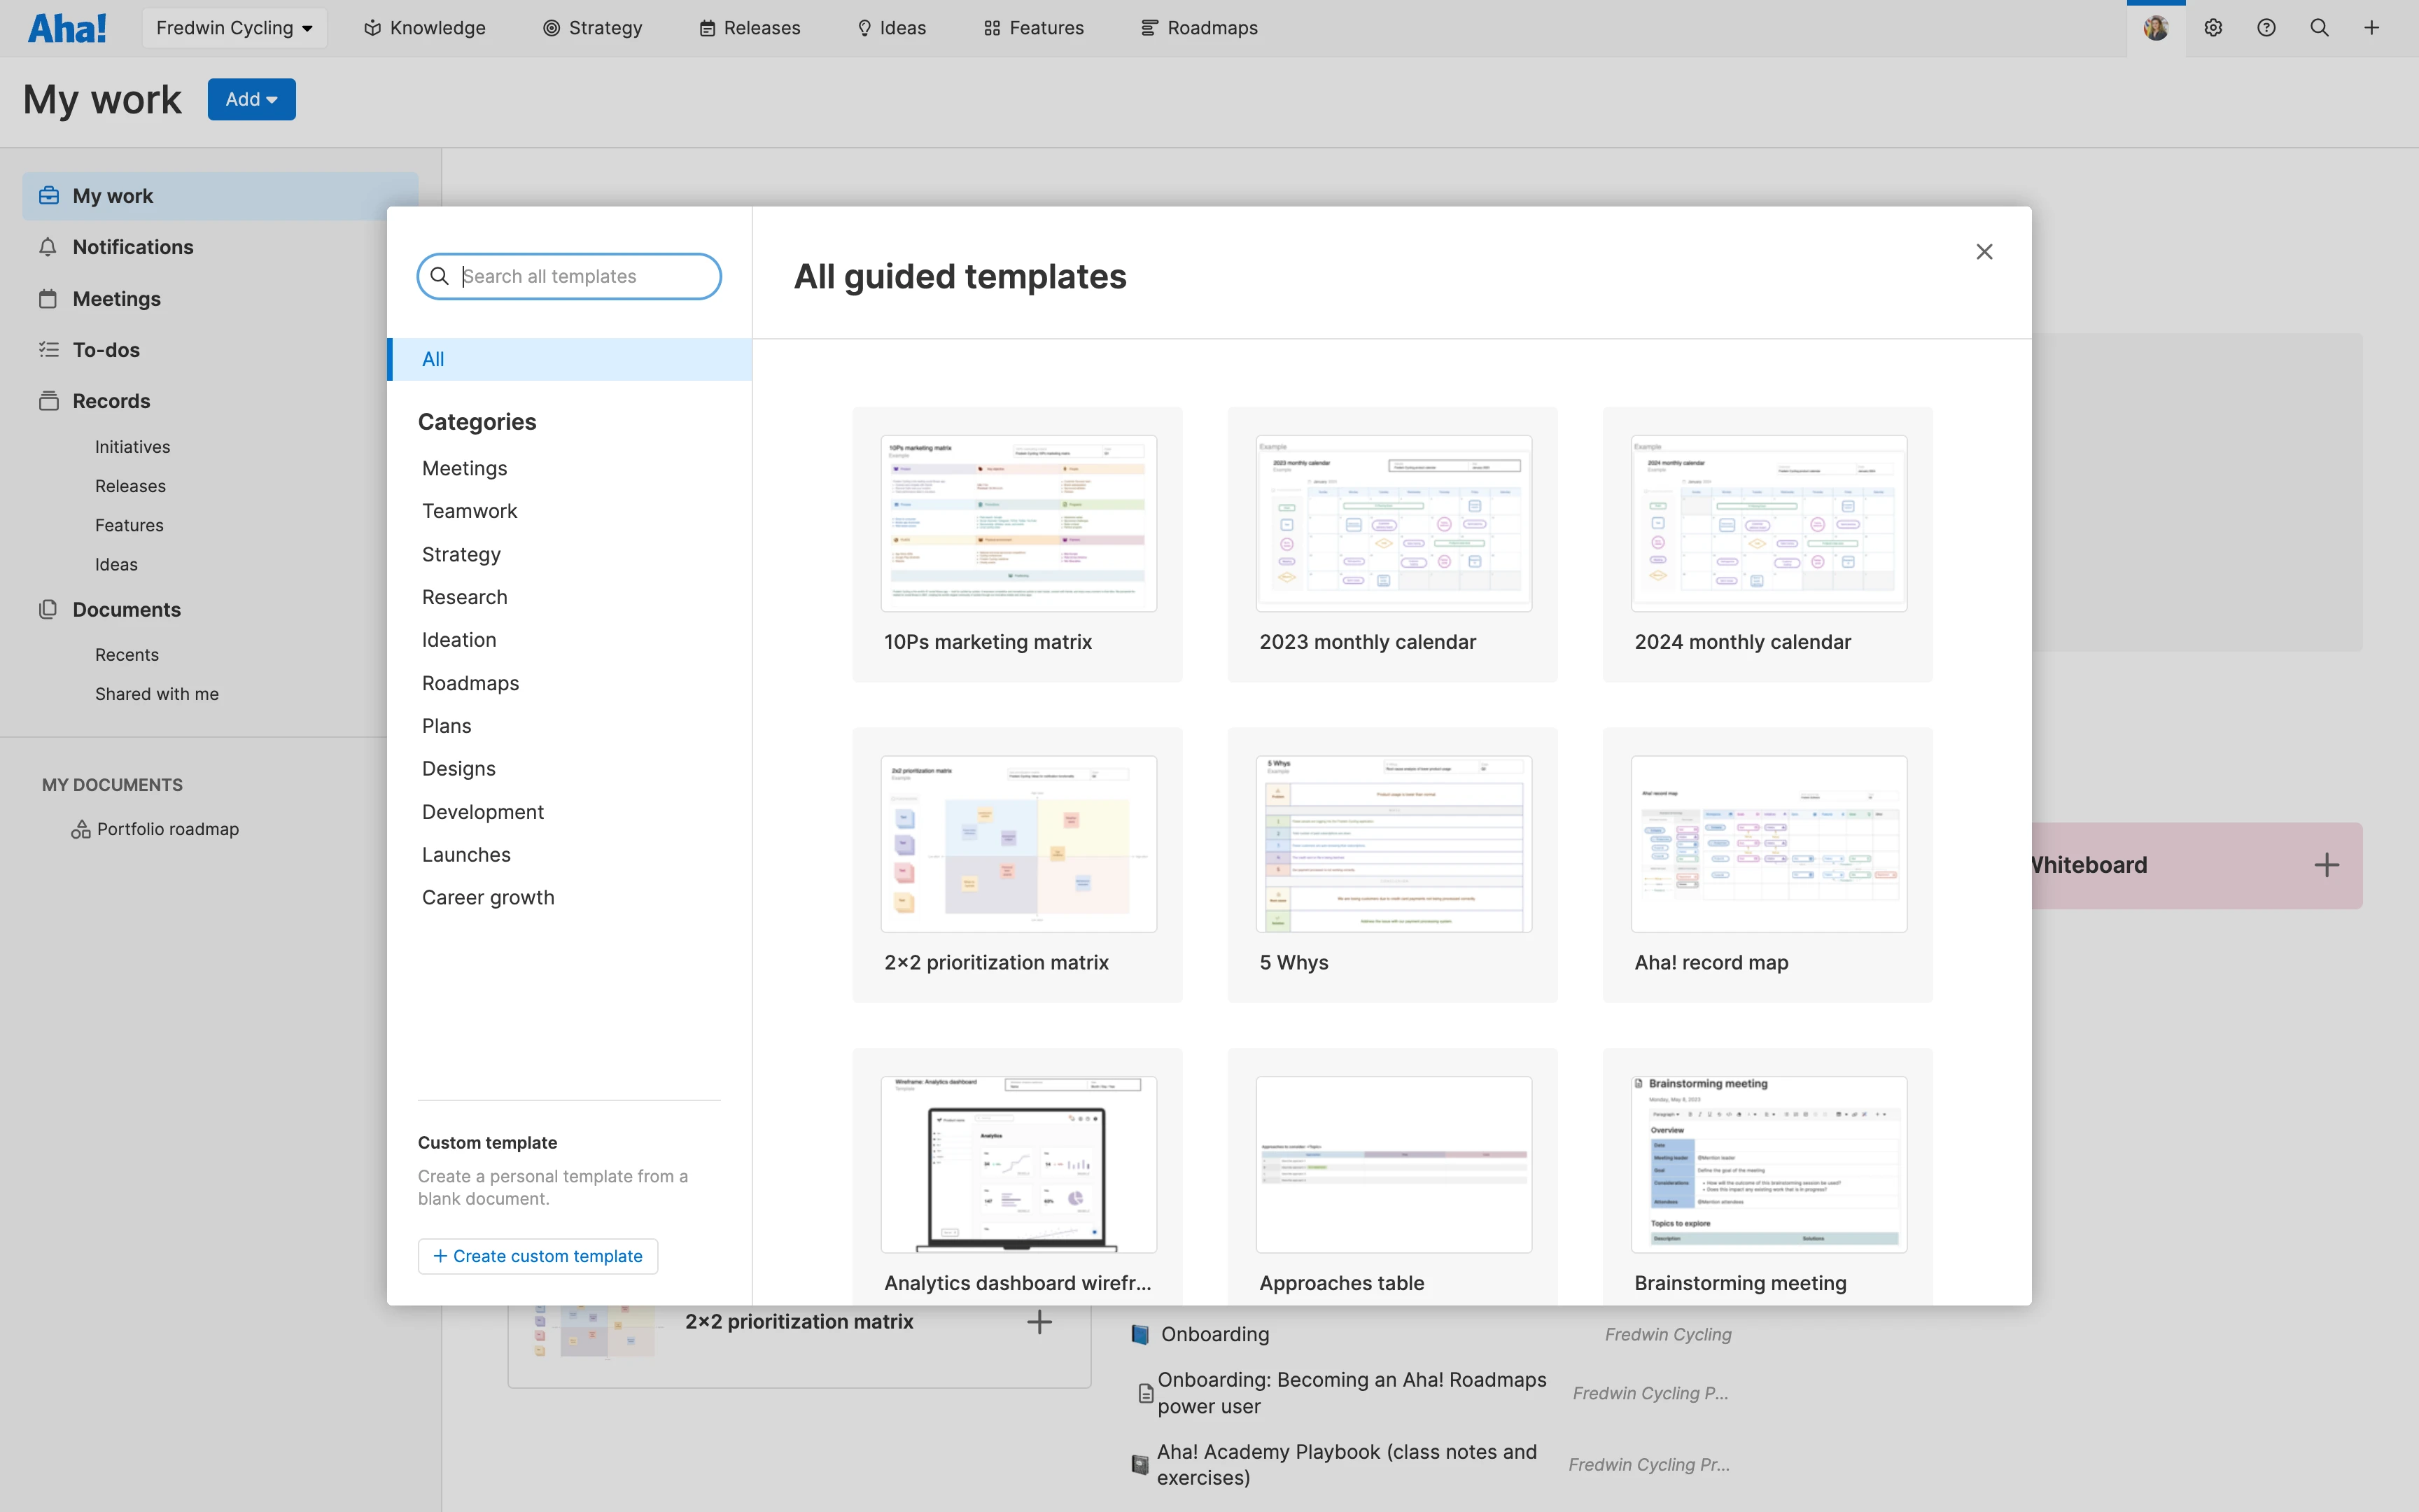
Task: Expand the Fredwin Cycling workspace dropdown
Action: point(234,28)
